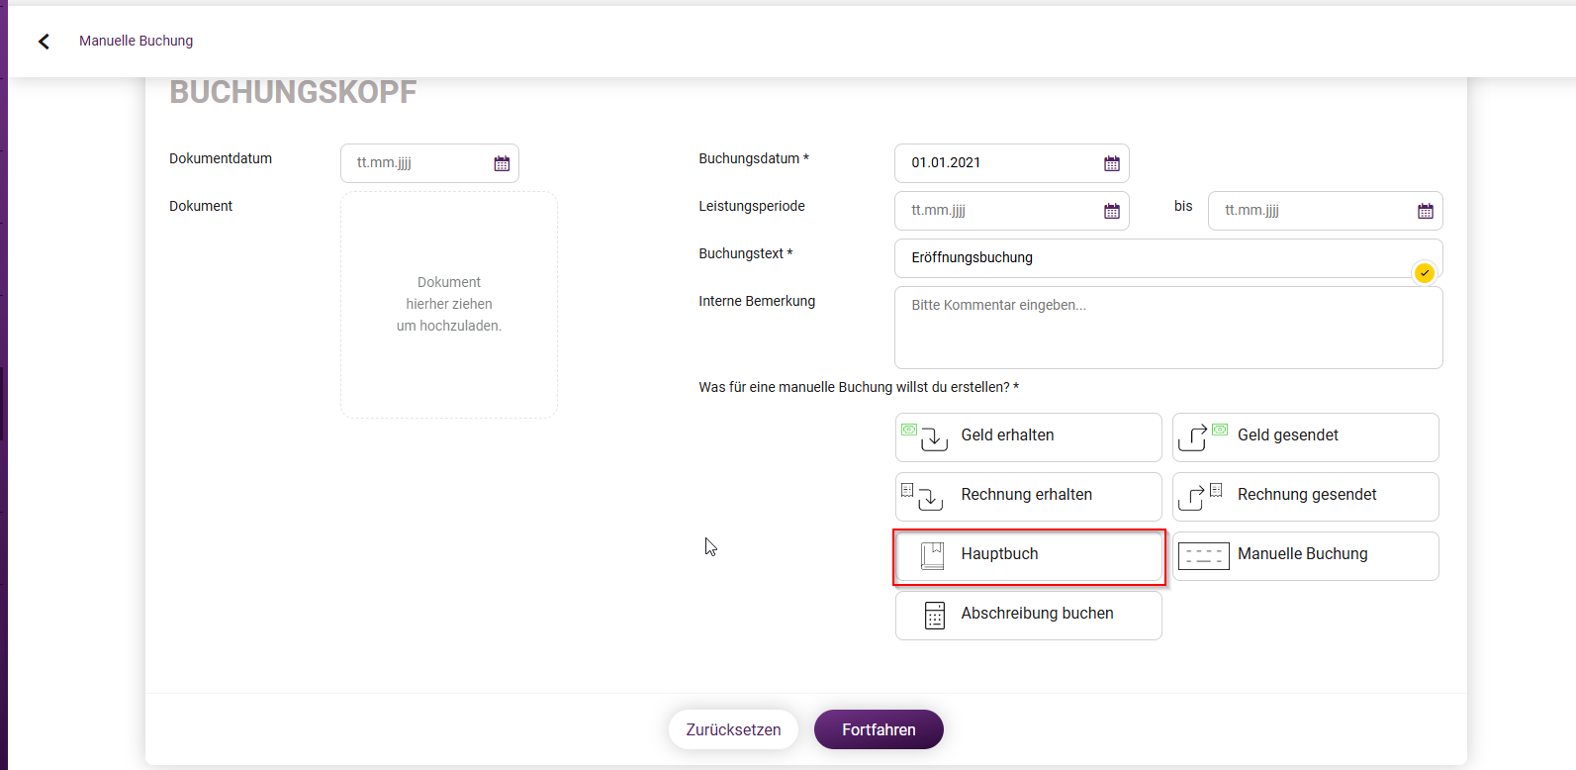
Task: Click the Dokument upload drop zone
Action: tap(449, 305)
